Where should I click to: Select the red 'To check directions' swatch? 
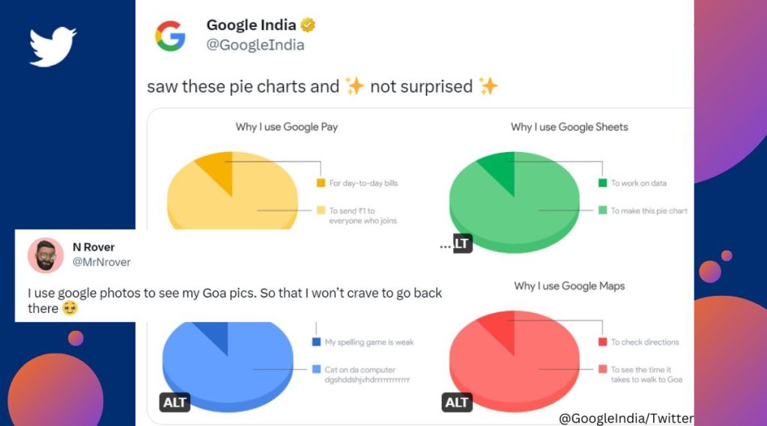(x=603, y=342)
